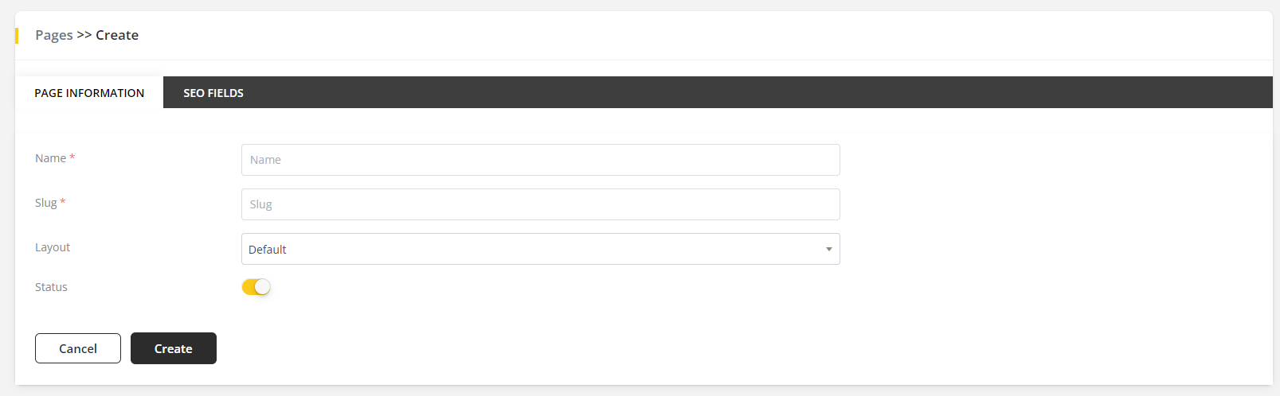Focus the Name input field
Viewport: 1280px width, 396px height.
(540, 160)
